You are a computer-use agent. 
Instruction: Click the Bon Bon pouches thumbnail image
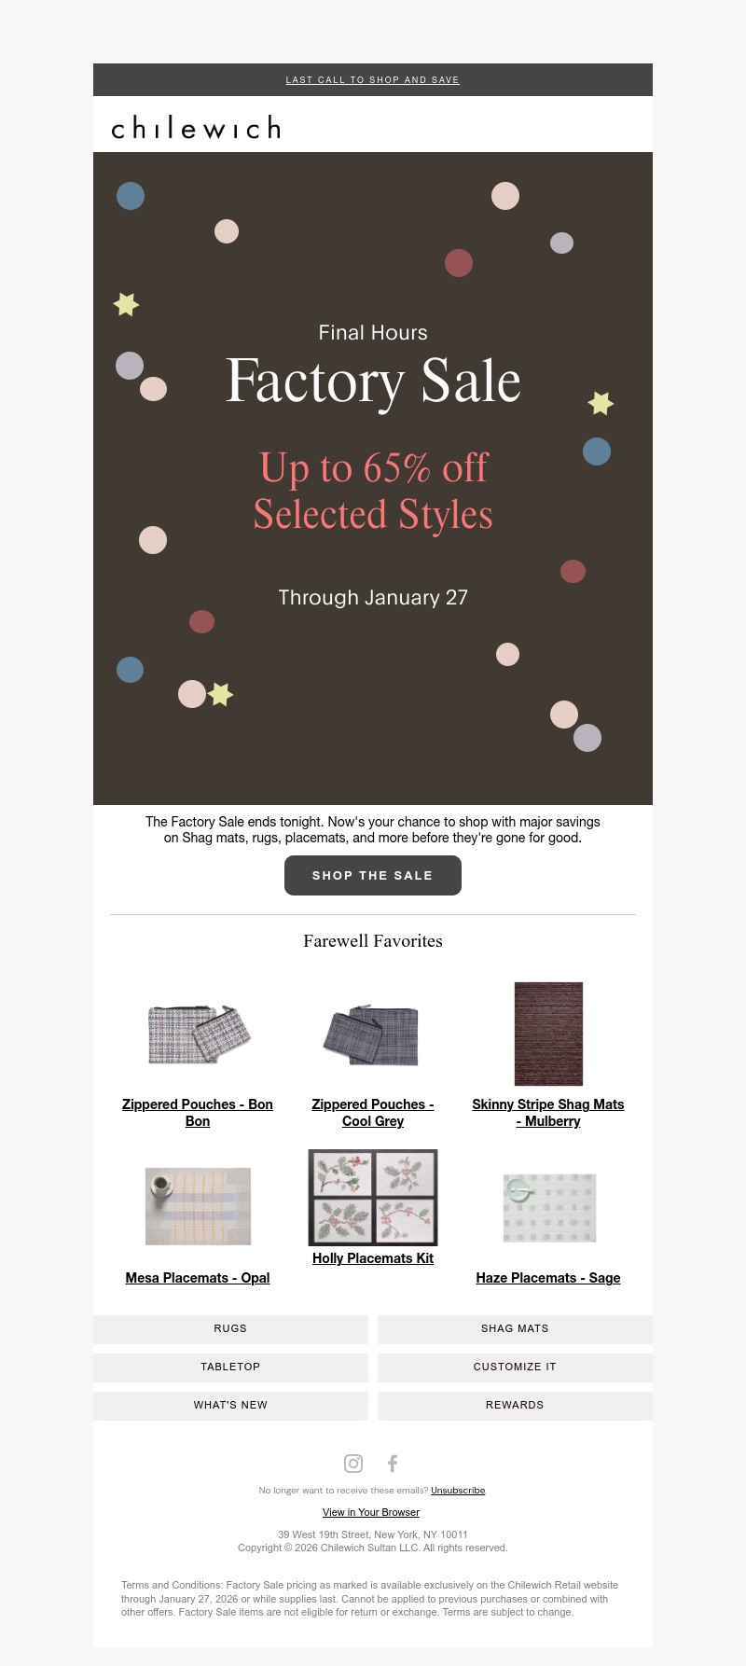tap(197, 1034)
